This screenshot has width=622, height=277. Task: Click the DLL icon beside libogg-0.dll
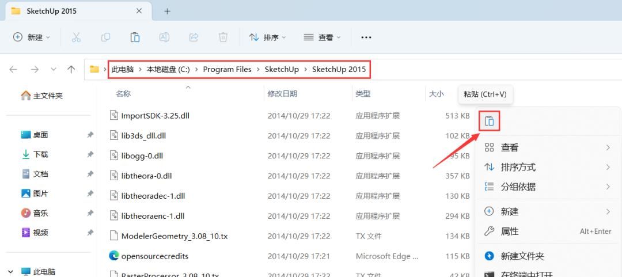click(x=114, y=155)
